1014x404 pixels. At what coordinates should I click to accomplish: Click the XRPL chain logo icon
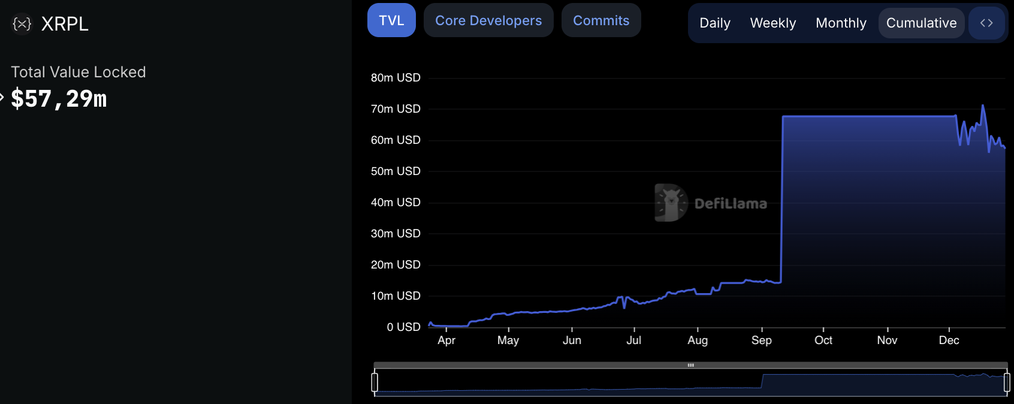click(22, 24)
